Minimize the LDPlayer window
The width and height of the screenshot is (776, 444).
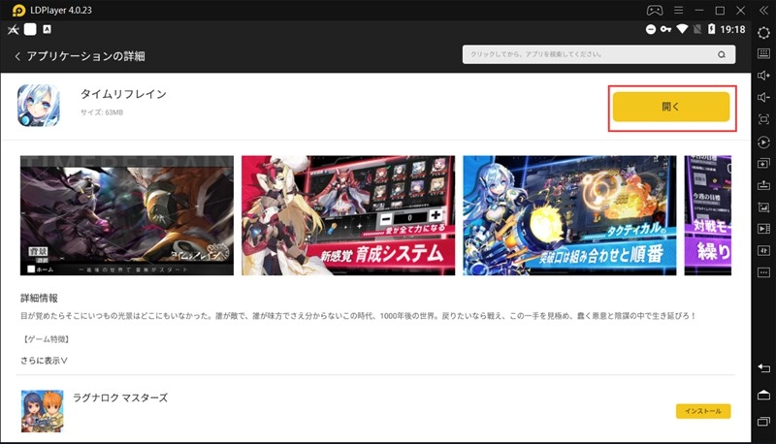coord(699,10)
